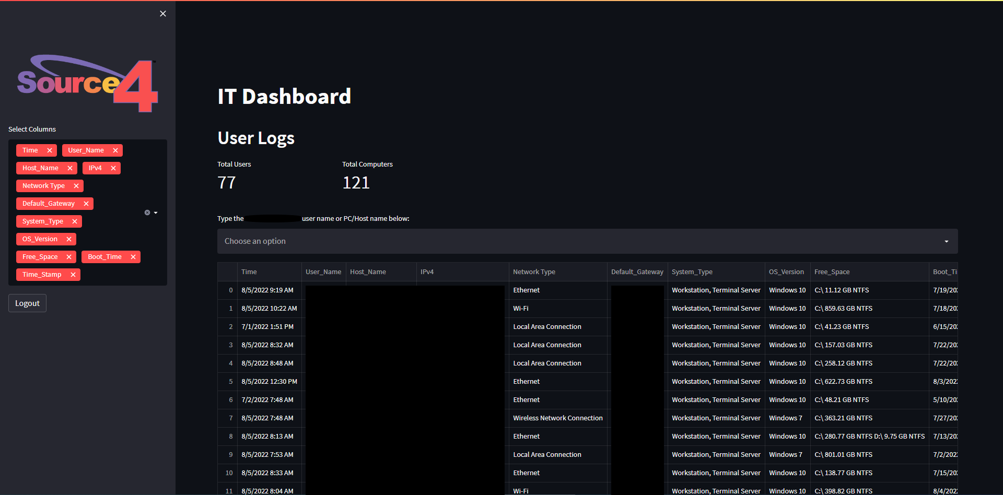Sort by the Default_Gateway column header
The width and height of the screenshot is (1003, 495).
tap(637, 272)
